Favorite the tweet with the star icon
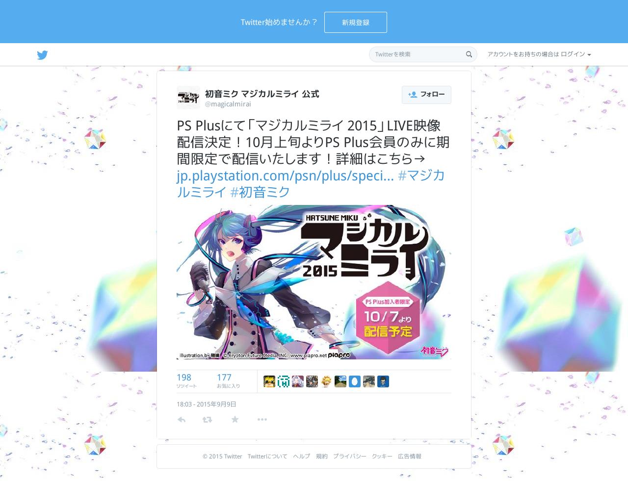Screen dimensions: 628x481 [235, 419]
